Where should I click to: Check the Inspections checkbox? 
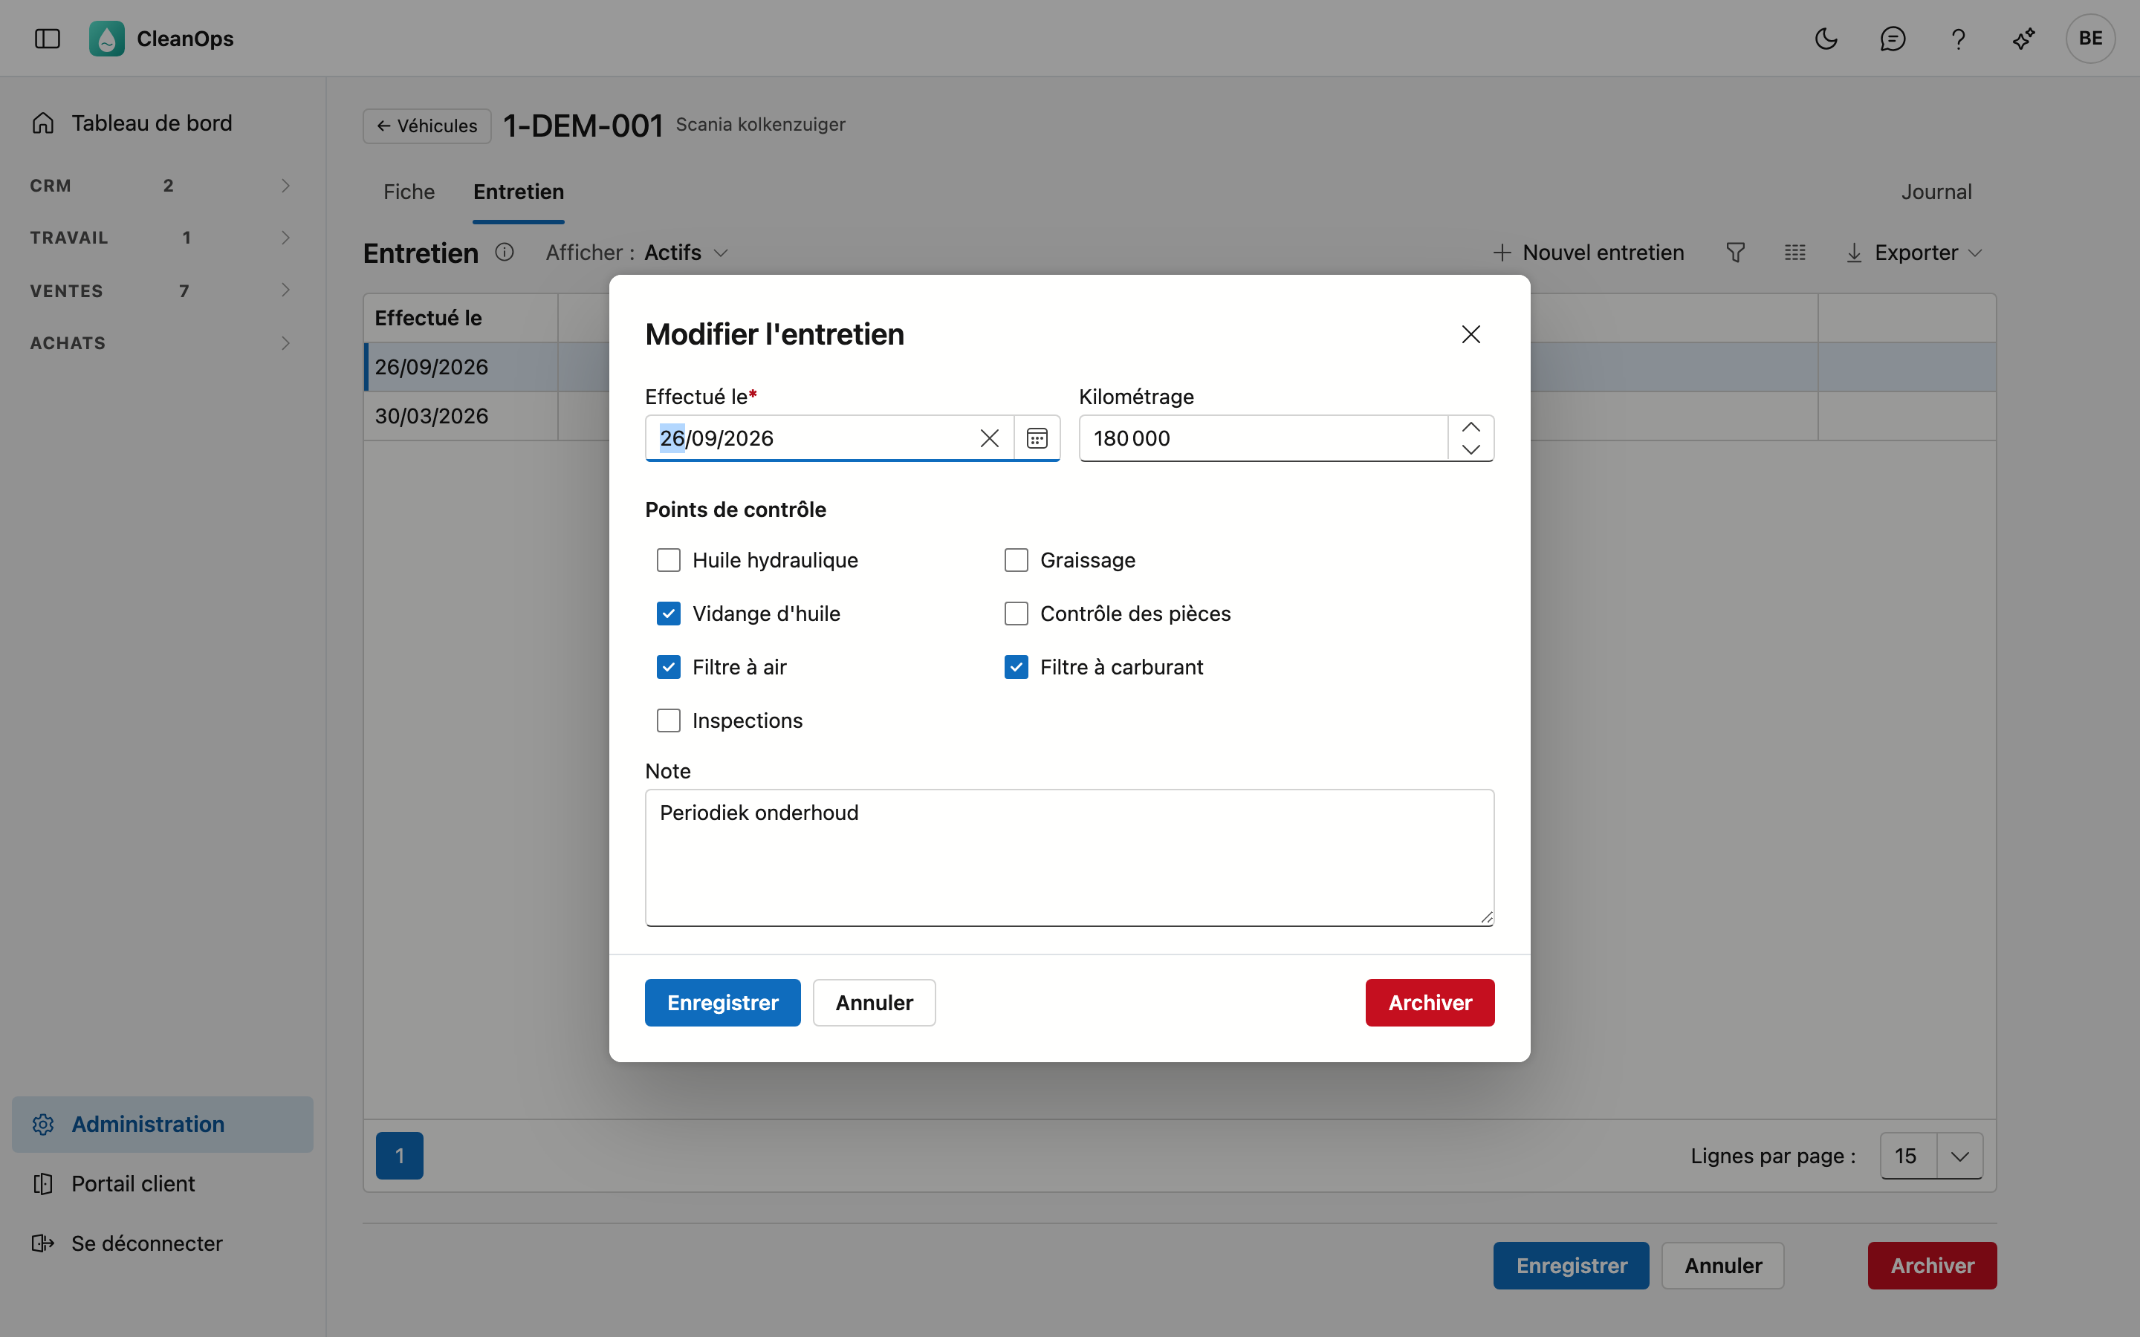coord(669,720)
